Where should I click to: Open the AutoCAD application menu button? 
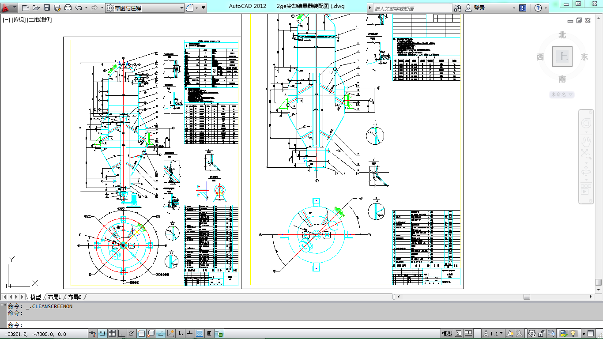(x=9, y=8)
